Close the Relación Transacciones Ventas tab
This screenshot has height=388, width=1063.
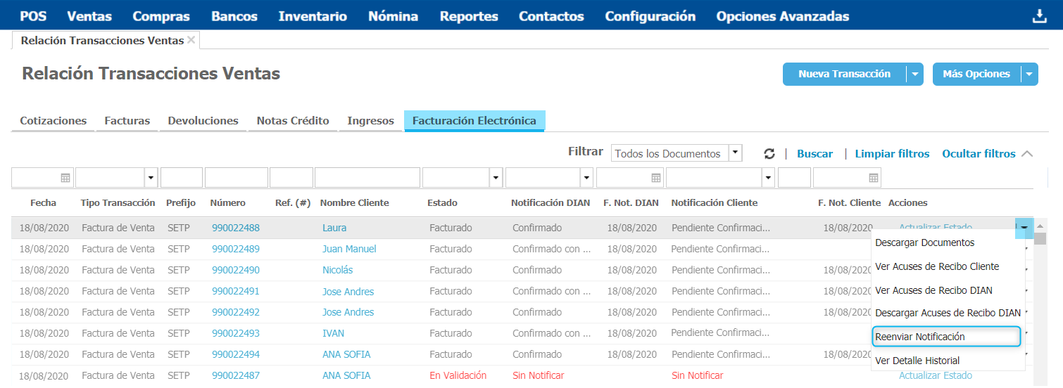191,41
